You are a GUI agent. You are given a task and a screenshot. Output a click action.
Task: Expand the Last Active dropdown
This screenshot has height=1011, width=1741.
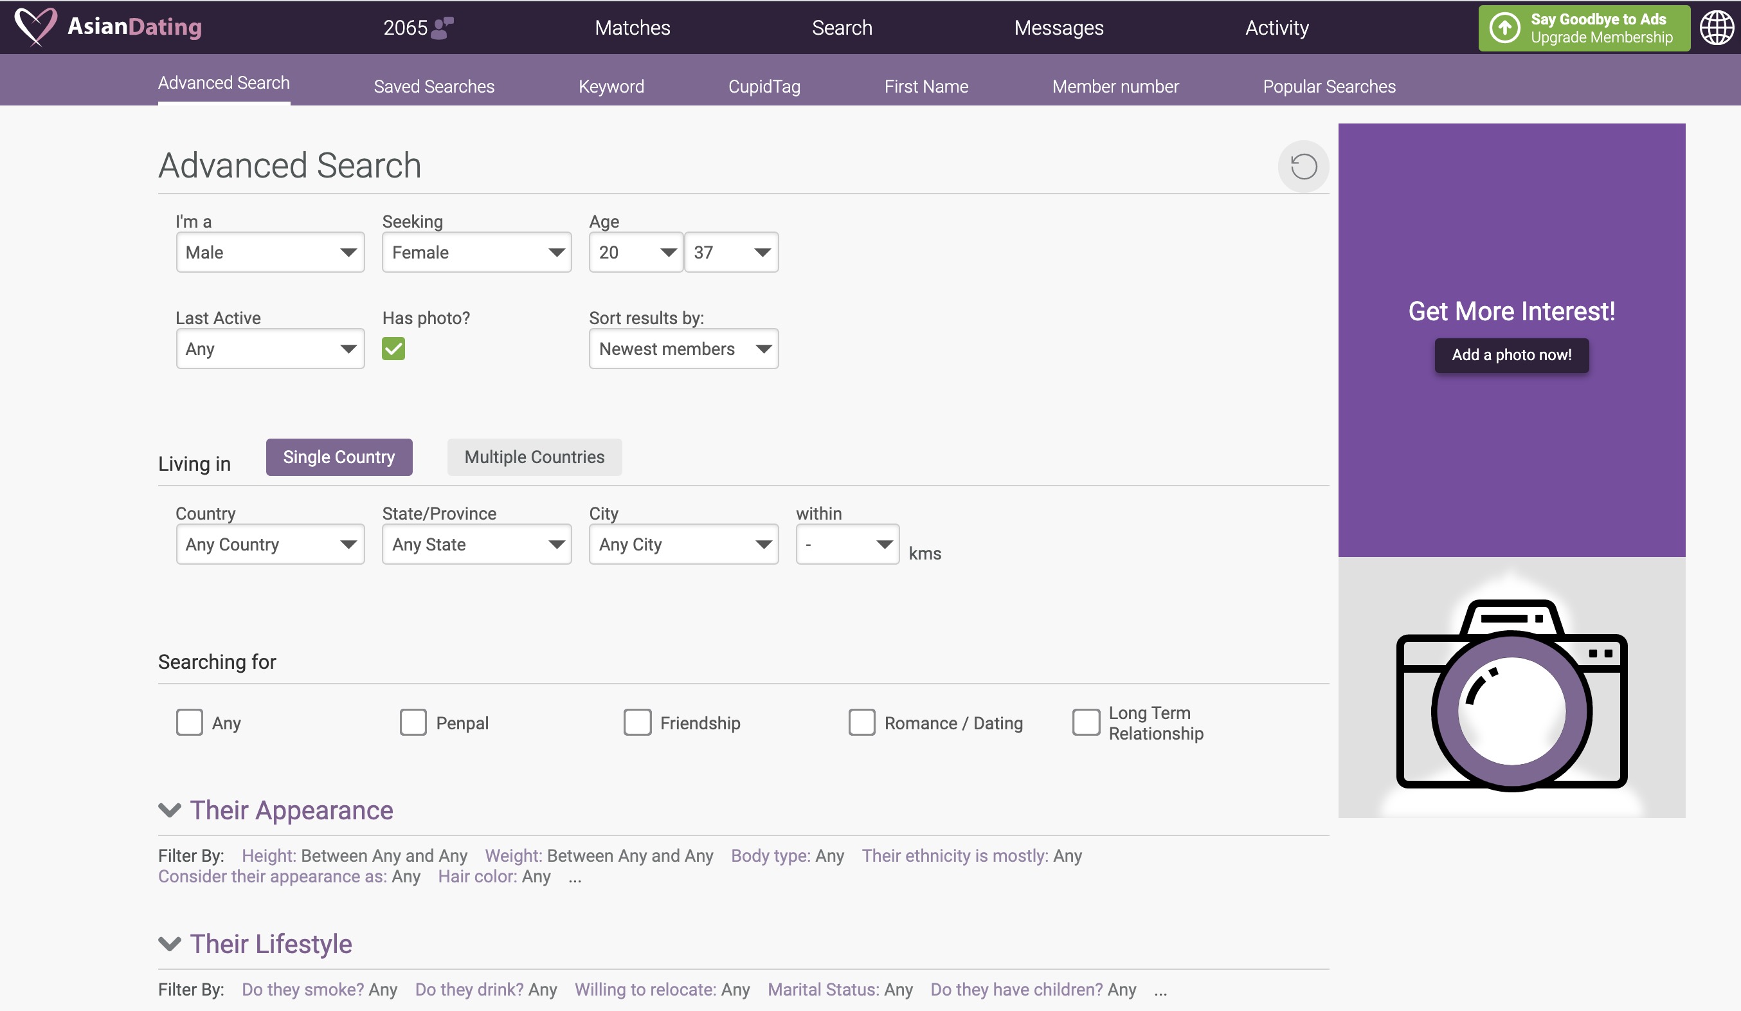coord(270,349)
